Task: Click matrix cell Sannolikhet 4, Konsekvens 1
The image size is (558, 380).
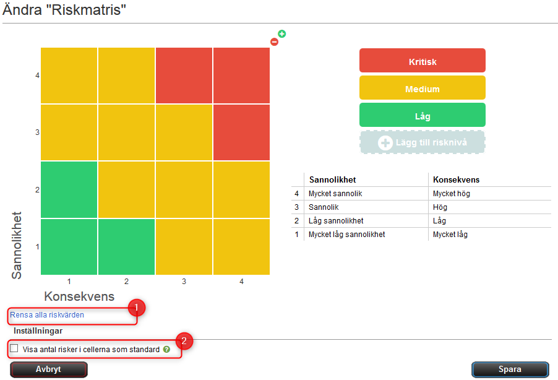Action: coord(69,76)
